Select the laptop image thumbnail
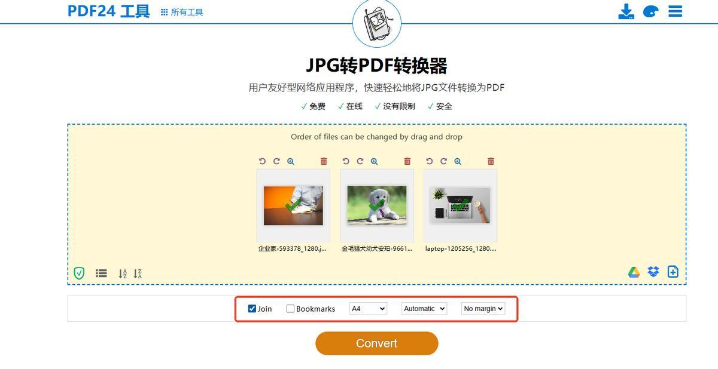 (x=460, y=205)
